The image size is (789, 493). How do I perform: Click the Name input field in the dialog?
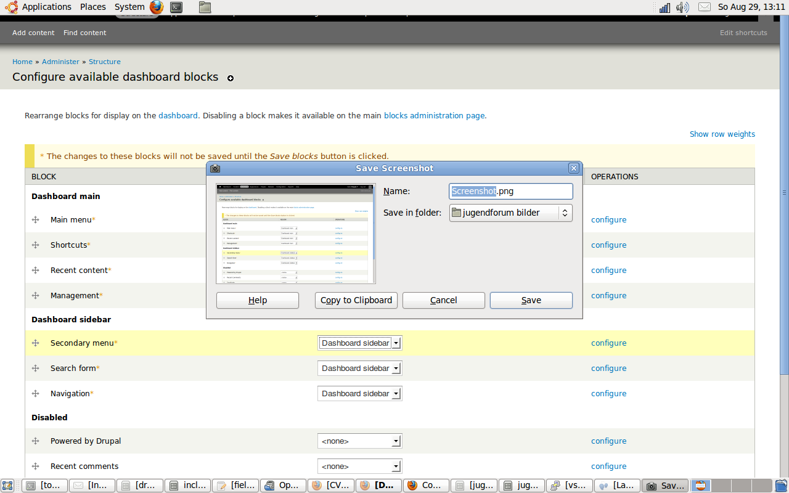[510, 191]
